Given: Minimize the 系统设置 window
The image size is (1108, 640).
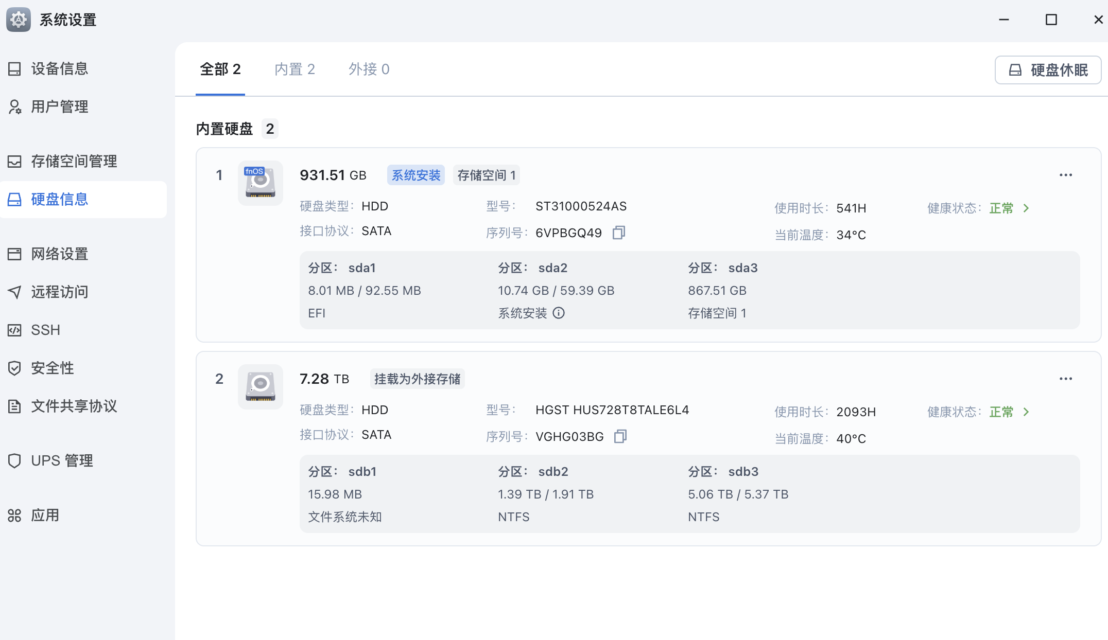Looking at the screenshot, I should [x=1004, y=20].
